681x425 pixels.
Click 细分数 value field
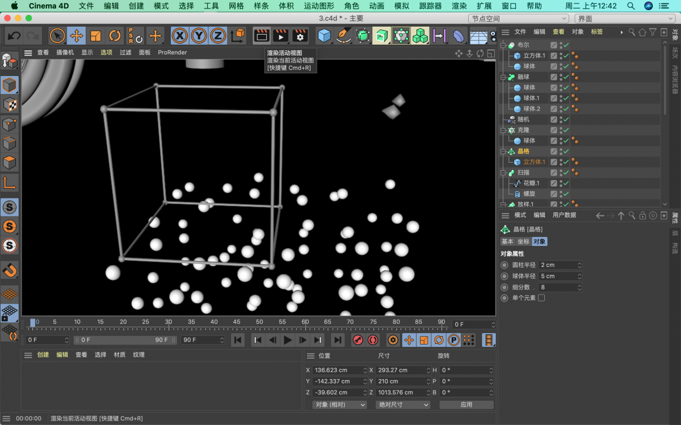[561, 287]
